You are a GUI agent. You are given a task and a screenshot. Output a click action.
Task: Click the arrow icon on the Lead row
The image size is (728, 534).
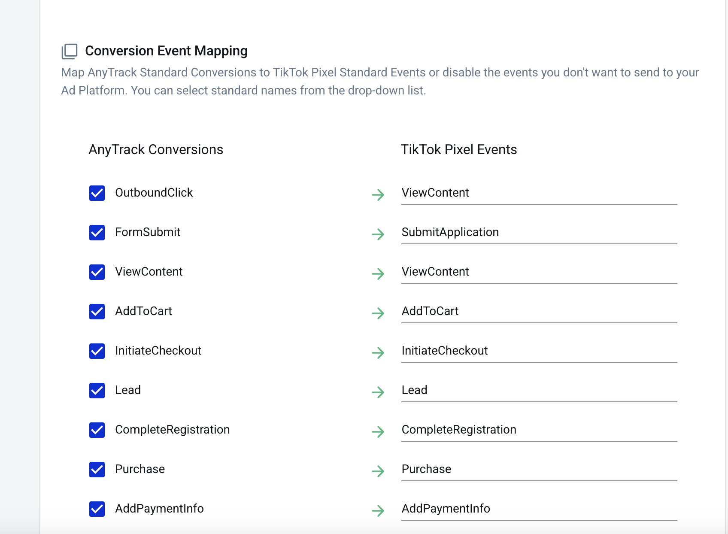point(378,392)
